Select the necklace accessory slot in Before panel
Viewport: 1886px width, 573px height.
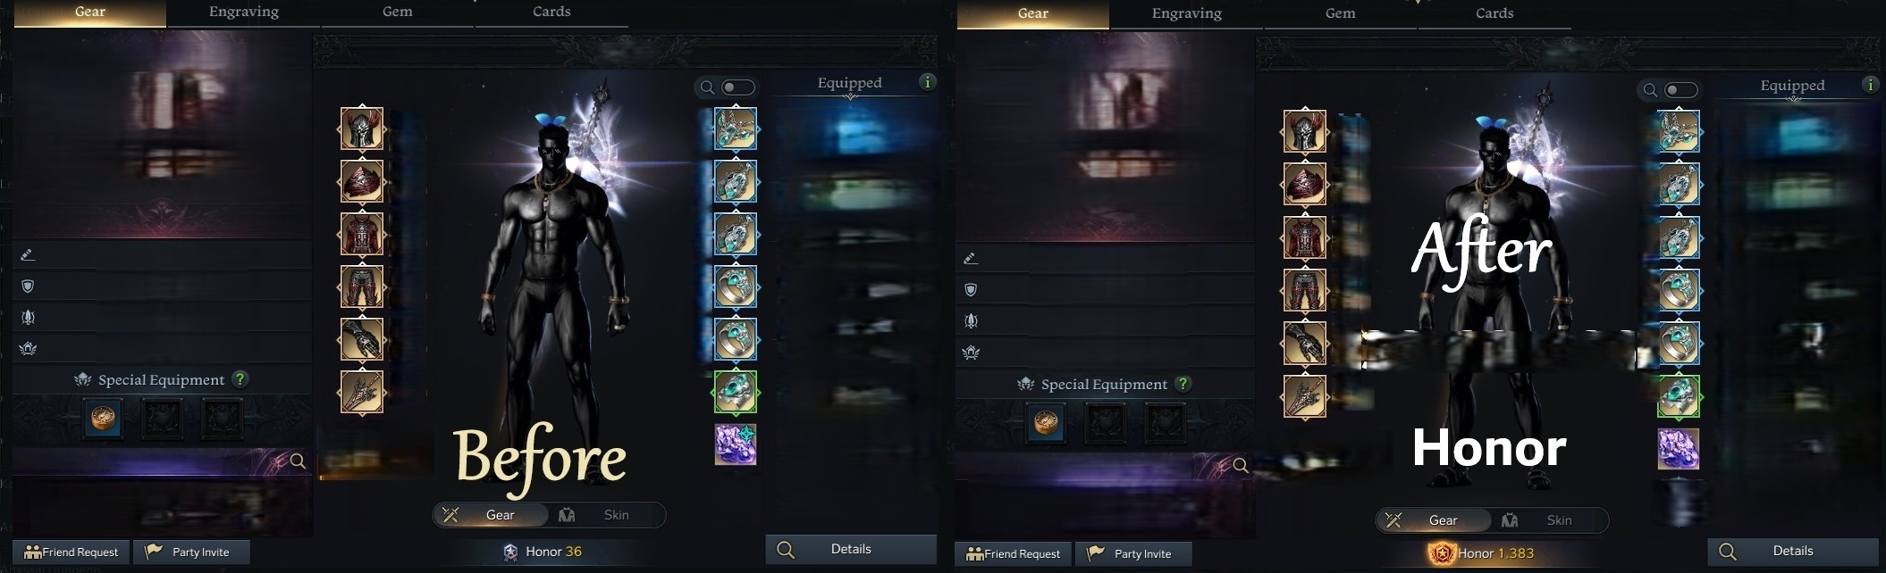coord(736,129)
